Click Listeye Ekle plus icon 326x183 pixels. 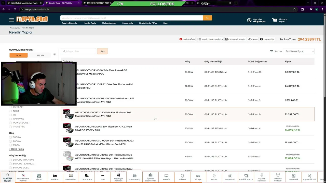pos(261,39)
